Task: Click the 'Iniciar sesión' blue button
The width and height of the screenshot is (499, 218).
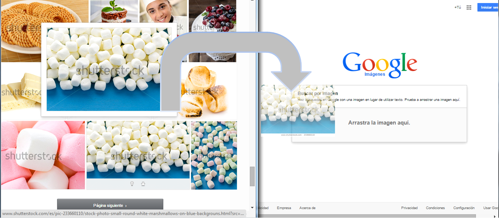Action: pos(488,7)
